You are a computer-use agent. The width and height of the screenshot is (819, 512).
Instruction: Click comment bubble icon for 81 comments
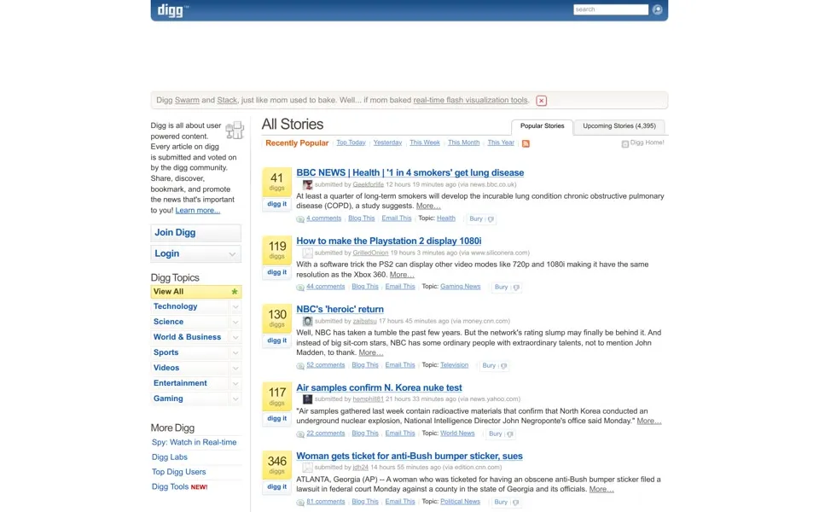point(300,503)
